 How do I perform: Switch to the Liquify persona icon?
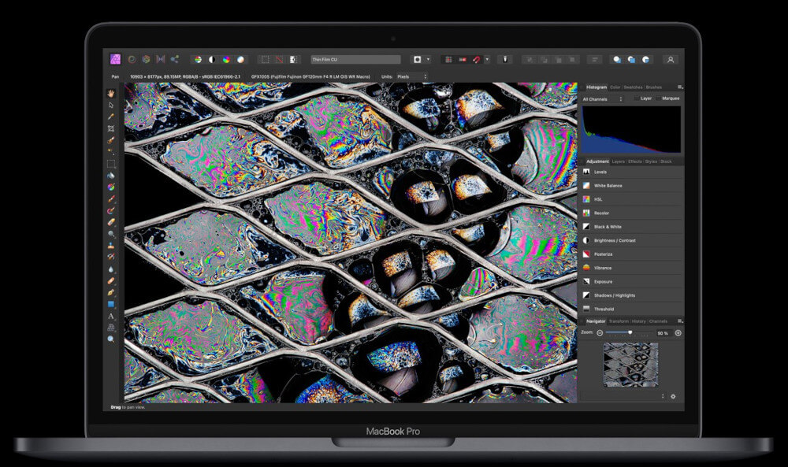[x=132, y=59]
